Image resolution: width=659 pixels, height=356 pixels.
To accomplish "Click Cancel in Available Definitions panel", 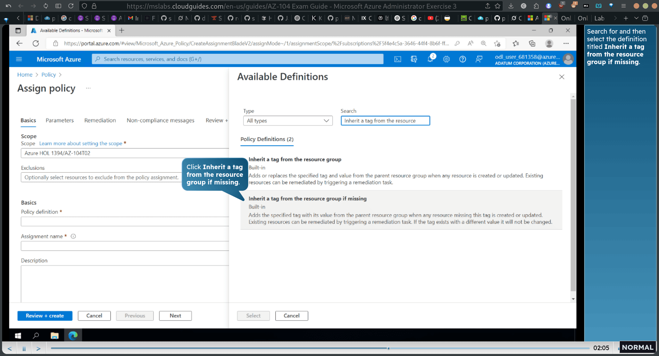I will coord(292,316).
